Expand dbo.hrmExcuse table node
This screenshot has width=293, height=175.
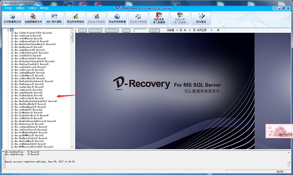pyautogui.click(x=12, y=47)
